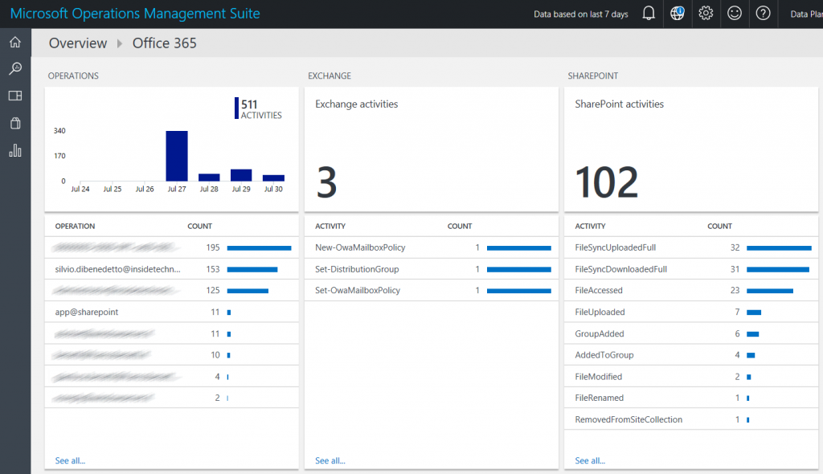Click the Microsoft Operations Management Suite title
The image size is (823, 474).
click(135, 14)
